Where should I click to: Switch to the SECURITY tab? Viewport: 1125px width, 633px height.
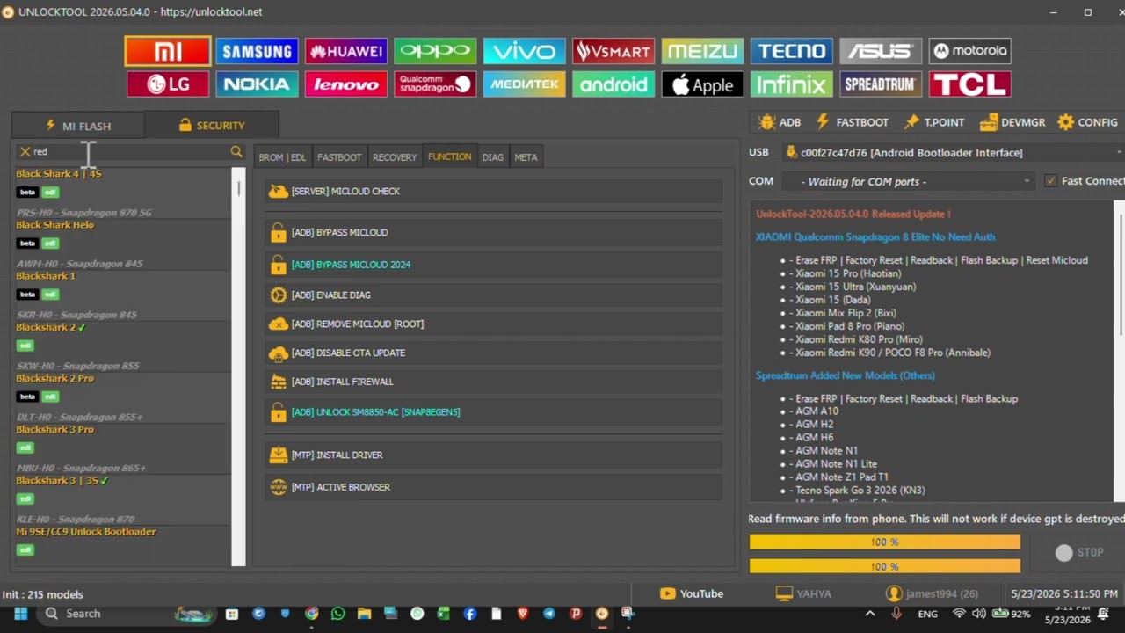pos(212,126)
